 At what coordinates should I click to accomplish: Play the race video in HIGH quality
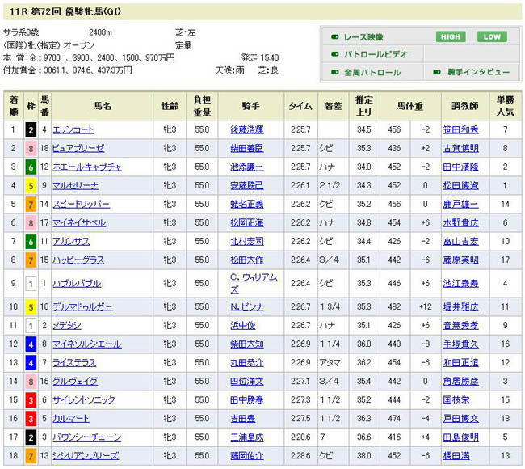point(451,36)
